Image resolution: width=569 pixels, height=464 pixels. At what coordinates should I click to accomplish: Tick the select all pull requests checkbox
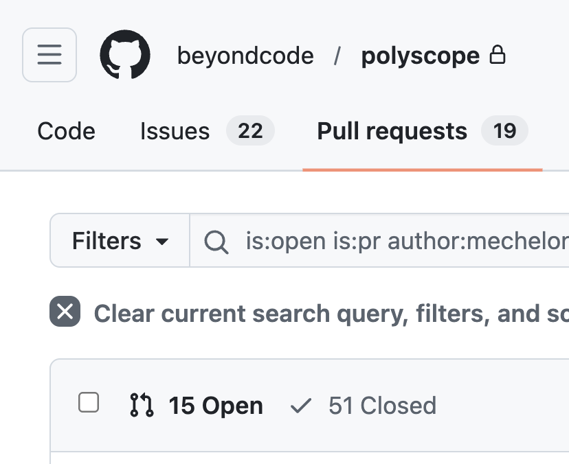click(89, 402)
